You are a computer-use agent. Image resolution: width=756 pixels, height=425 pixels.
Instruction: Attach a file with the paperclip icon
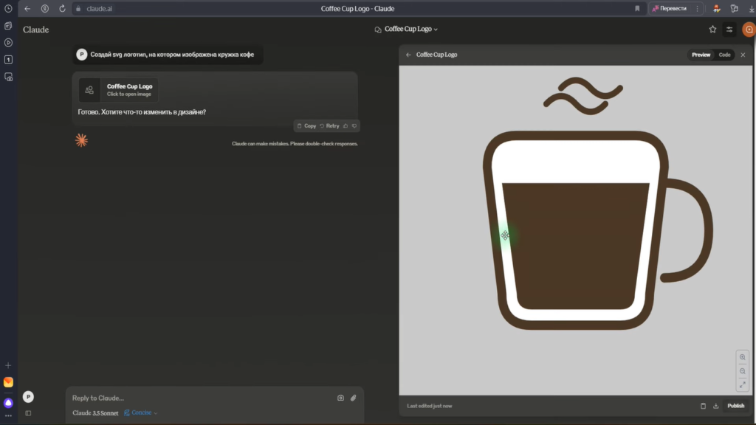pos(353,398)
